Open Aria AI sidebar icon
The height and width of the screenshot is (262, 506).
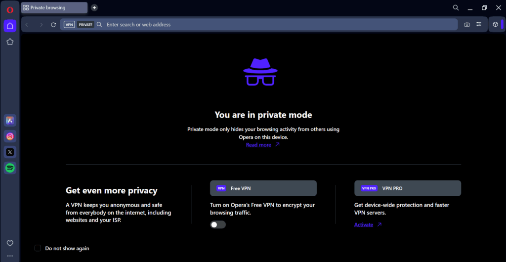click(x=10, y=120)
